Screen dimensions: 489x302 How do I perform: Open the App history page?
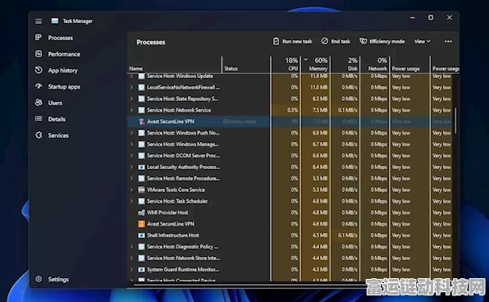(62, 71)
